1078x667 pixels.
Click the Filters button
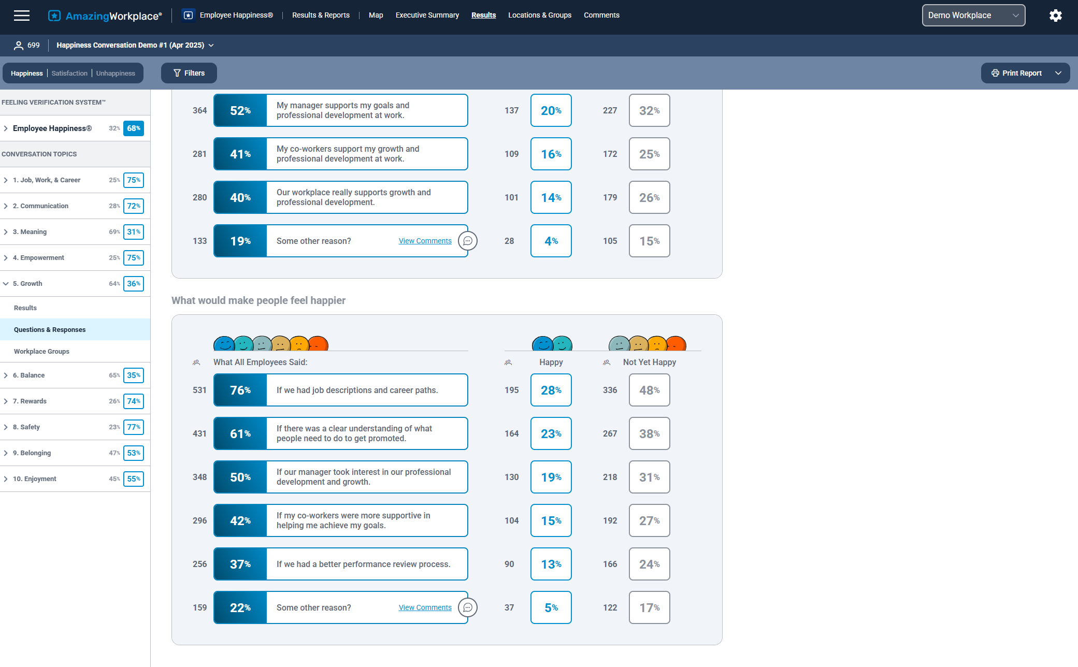coord(189,73)
